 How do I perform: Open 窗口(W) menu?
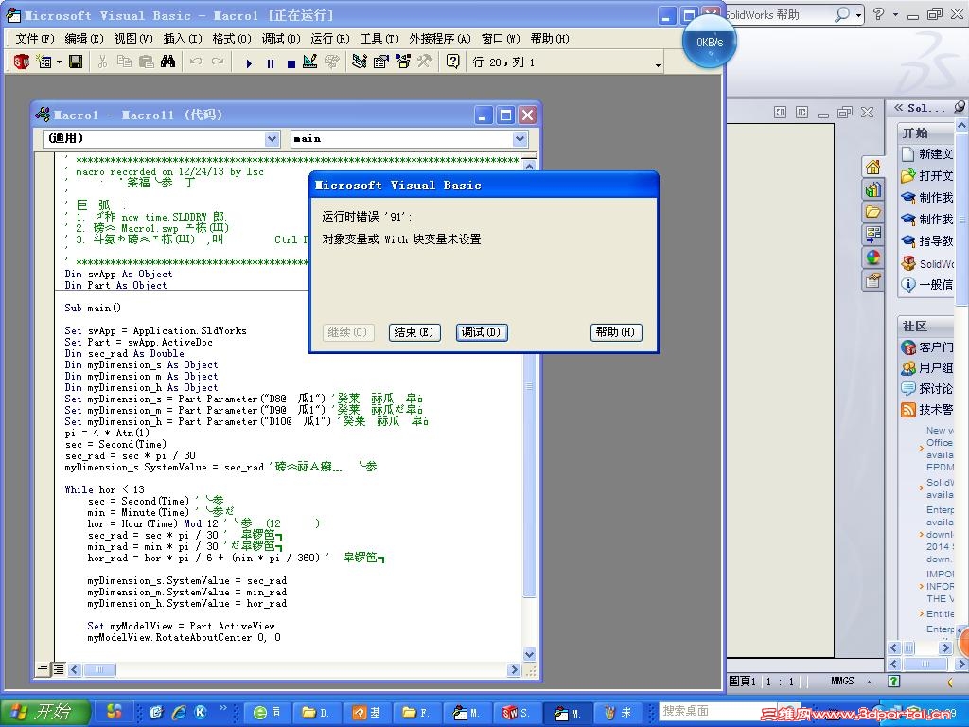pyautogui.click(x=501, y=38)
